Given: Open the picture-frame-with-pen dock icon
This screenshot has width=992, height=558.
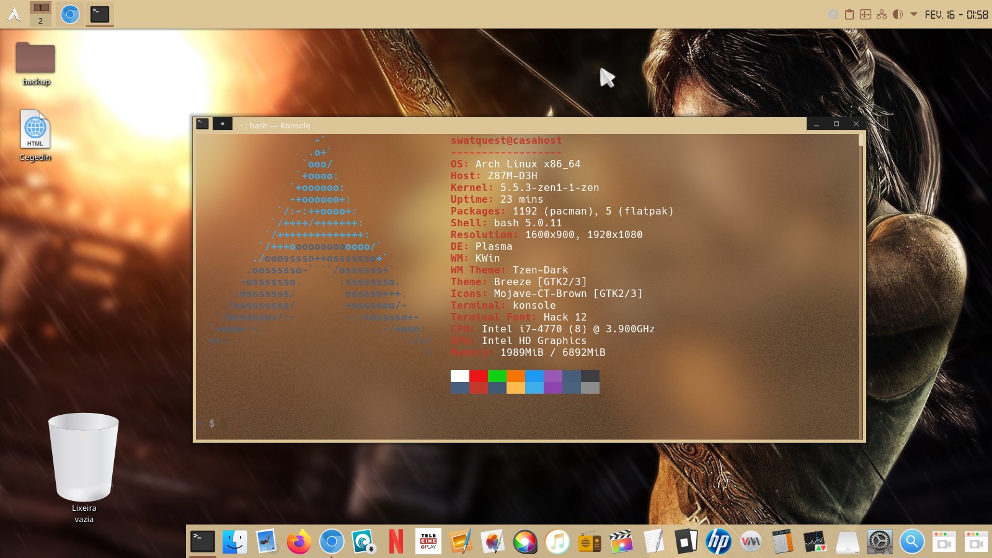Looking at the screenshot, I should [x=461, y=542].
